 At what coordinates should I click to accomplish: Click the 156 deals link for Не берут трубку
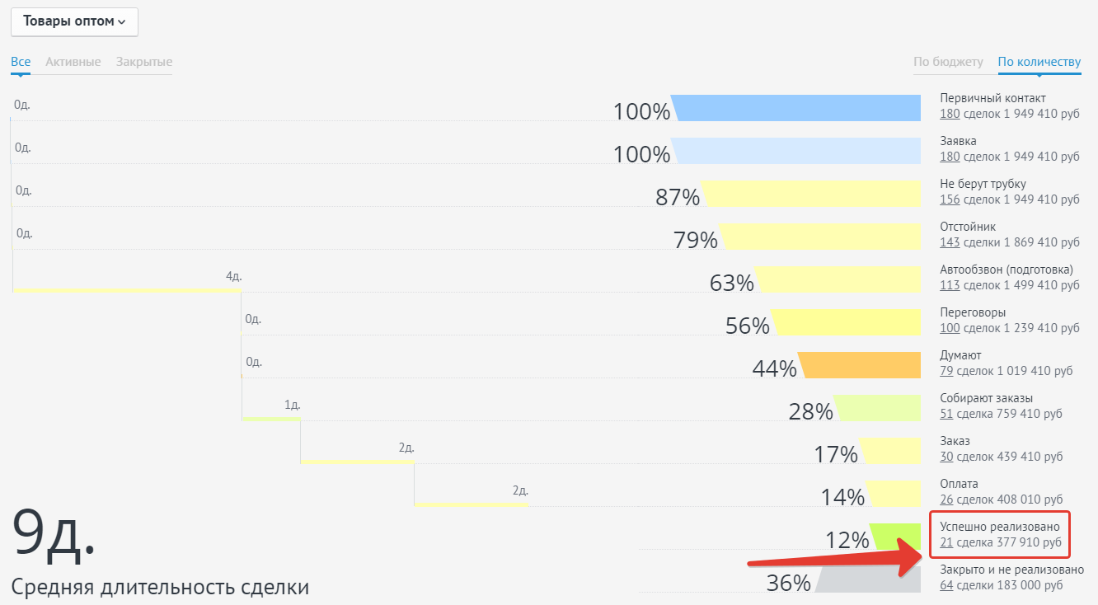pos(950,199)
